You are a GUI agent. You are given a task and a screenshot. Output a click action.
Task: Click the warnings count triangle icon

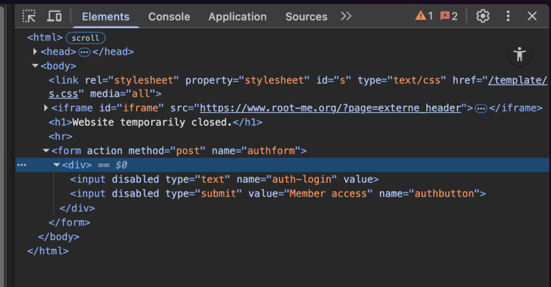click(420, 16)
